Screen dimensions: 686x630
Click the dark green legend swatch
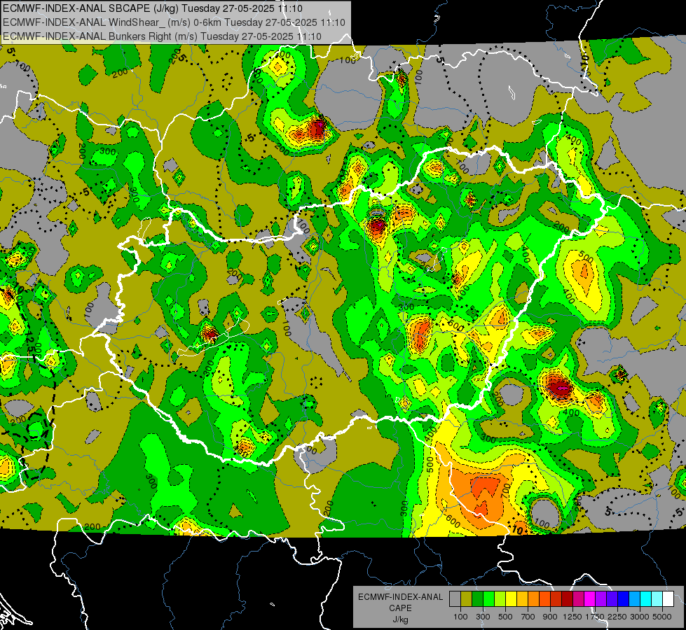tap(477, 599)
